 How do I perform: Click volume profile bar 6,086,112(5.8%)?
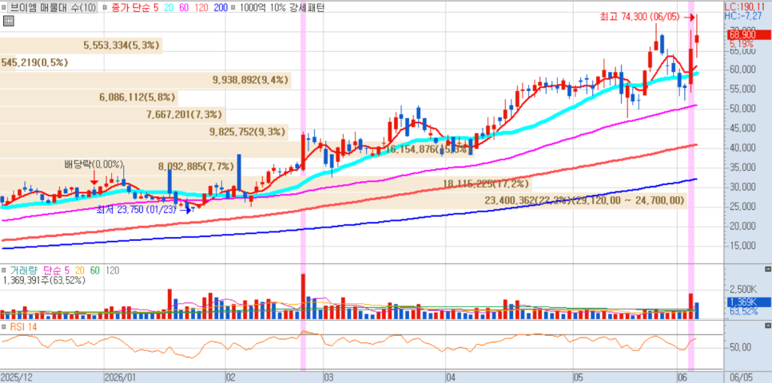(x=90, y=97)
